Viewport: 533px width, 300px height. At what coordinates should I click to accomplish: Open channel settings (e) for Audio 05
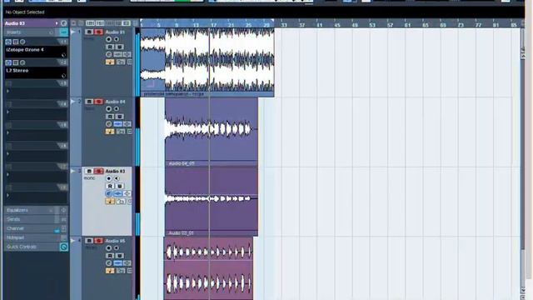pos(109,263)
